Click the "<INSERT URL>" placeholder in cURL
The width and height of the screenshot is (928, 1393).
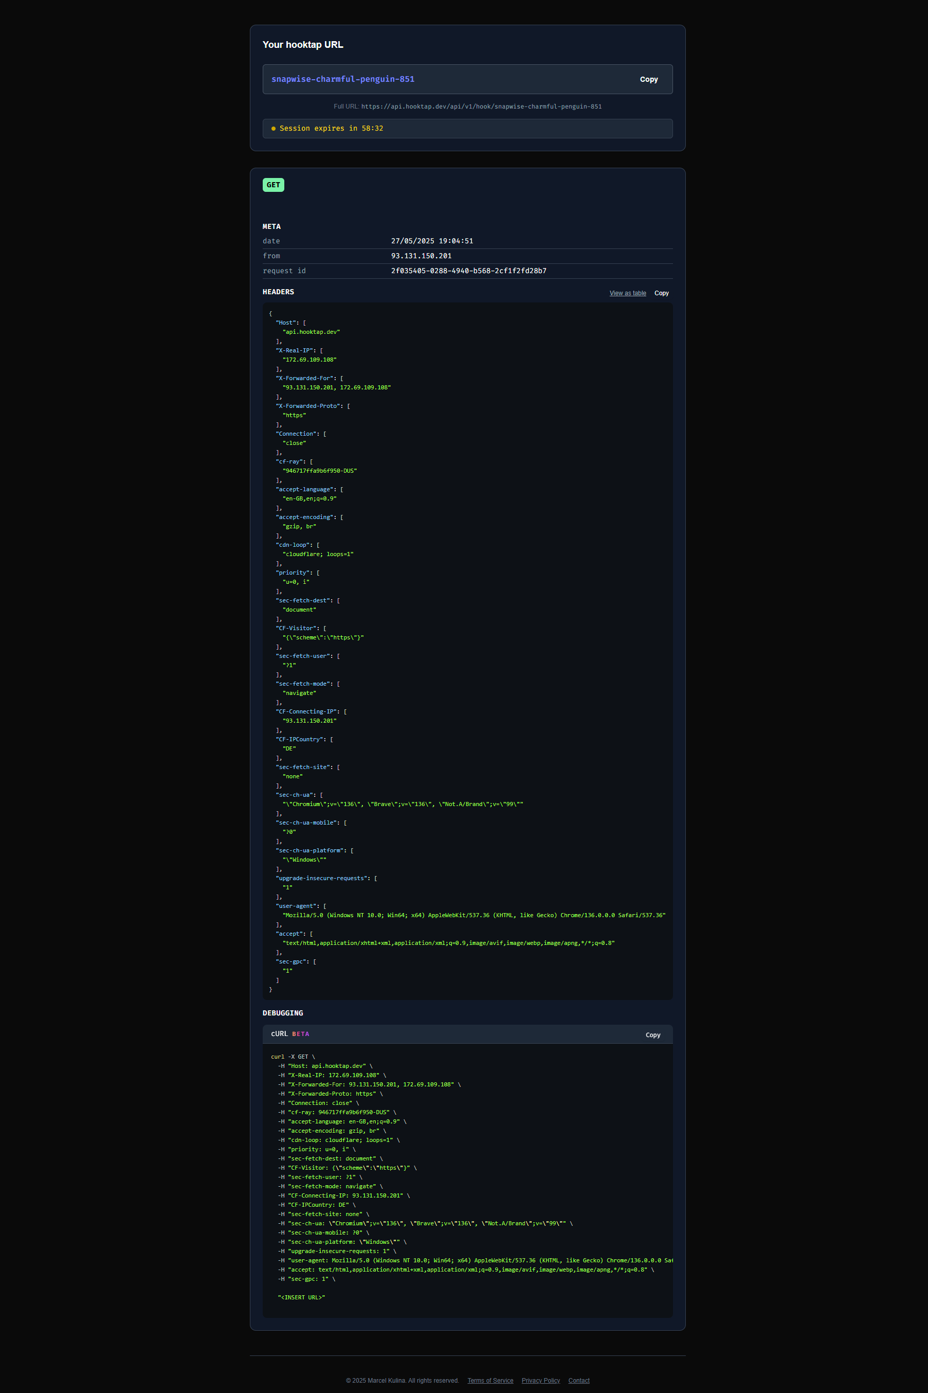click(x=301, y=1298)
